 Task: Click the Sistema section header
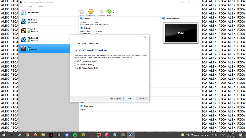pyautogui.click(x=87, y=28)
